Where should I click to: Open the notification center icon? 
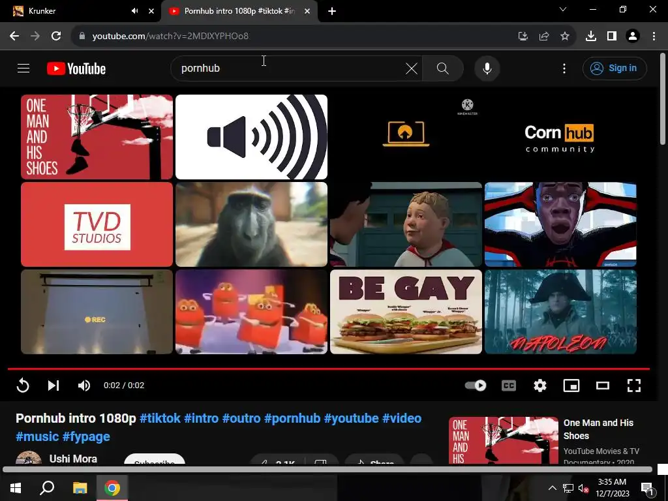[x=647, y=489]
